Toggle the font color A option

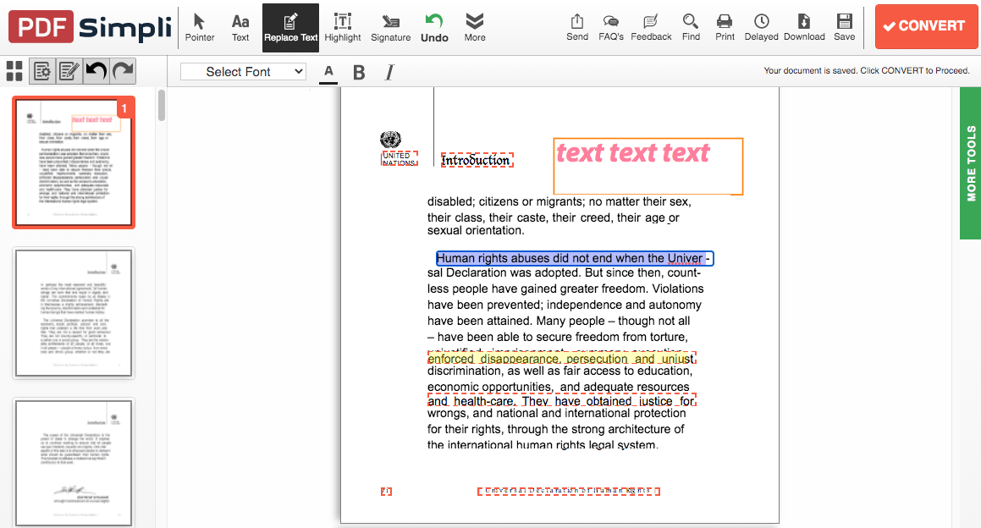tap(328, 73)
